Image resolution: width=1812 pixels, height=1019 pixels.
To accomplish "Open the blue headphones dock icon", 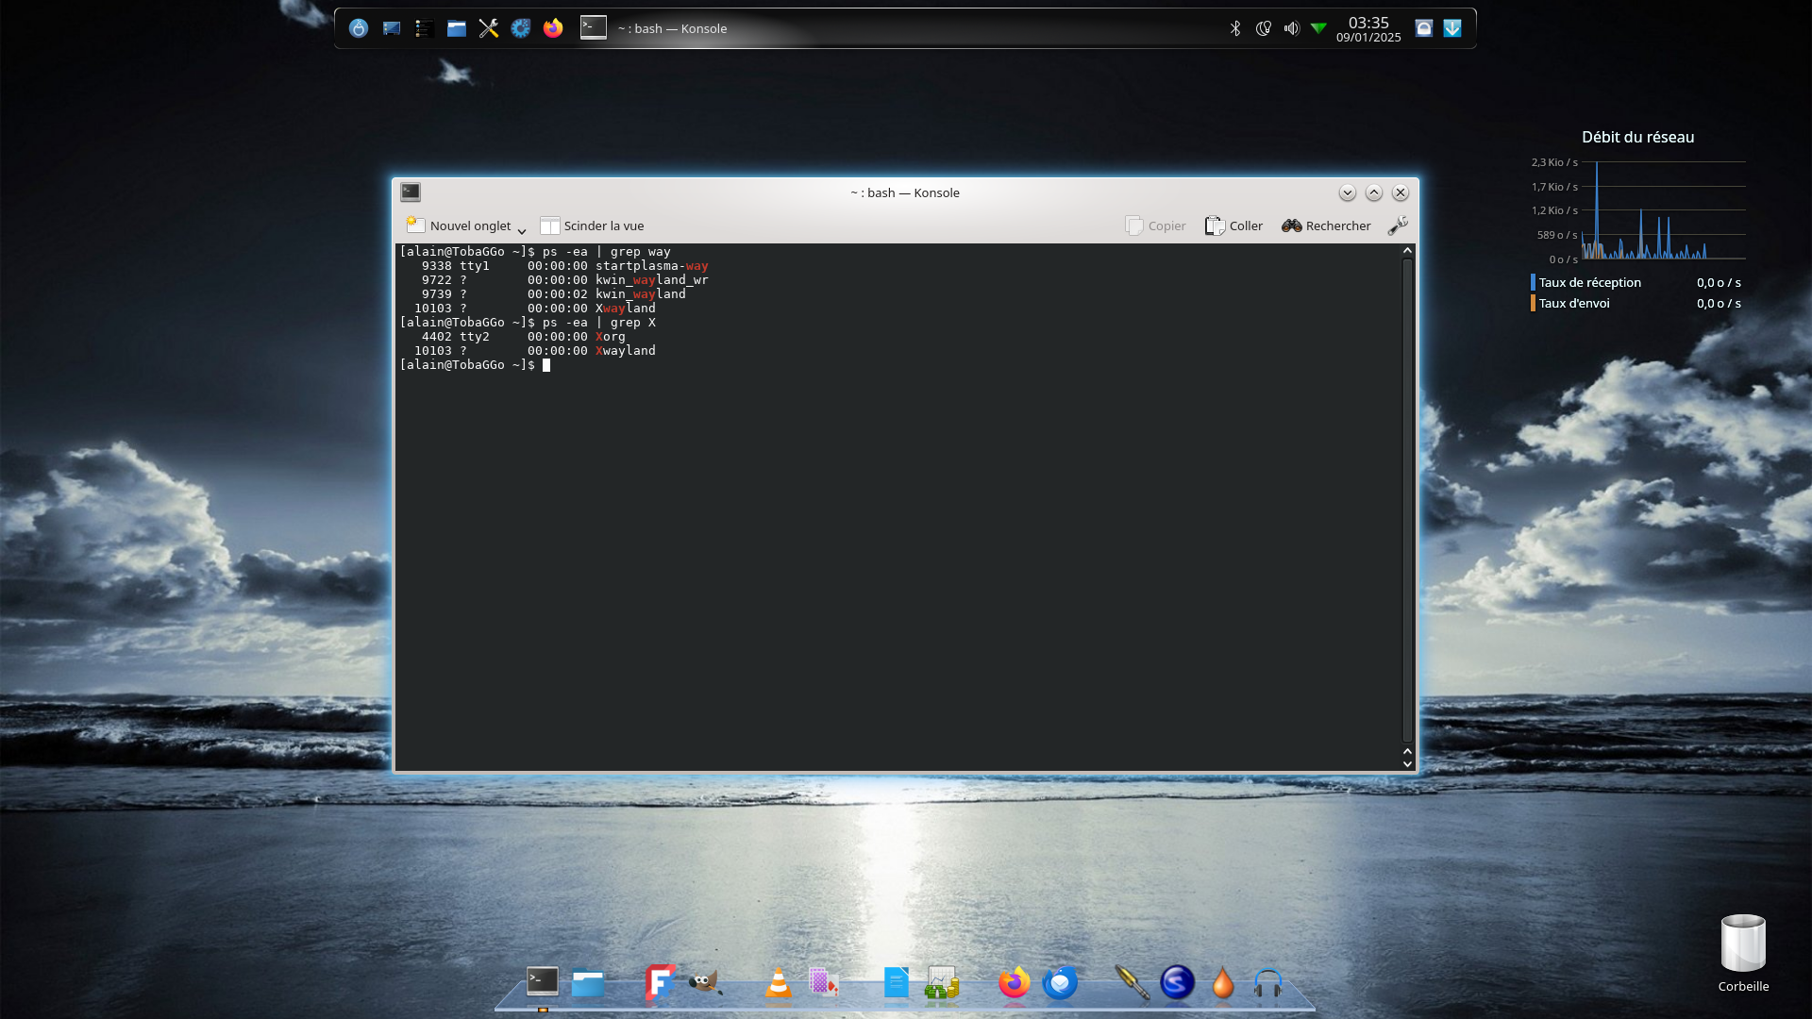I will (x=1267, y=982).
